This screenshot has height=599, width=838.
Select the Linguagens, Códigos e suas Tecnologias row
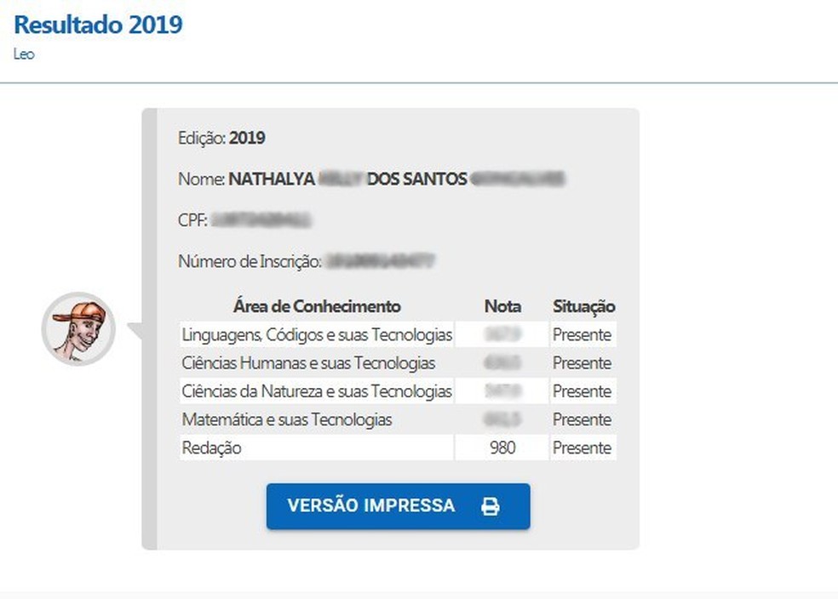[x=317, y=334]
